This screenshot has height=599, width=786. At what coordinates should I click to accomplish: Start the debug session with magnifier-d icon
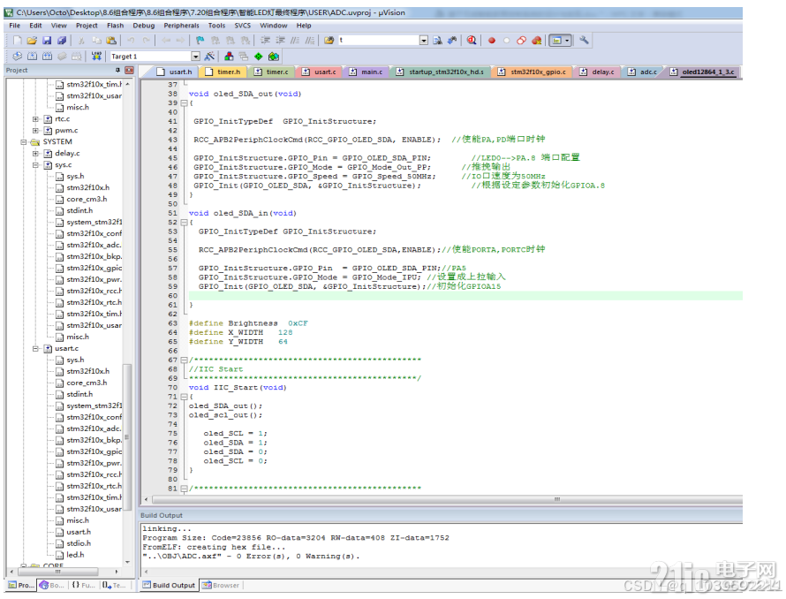coord(472,40)
